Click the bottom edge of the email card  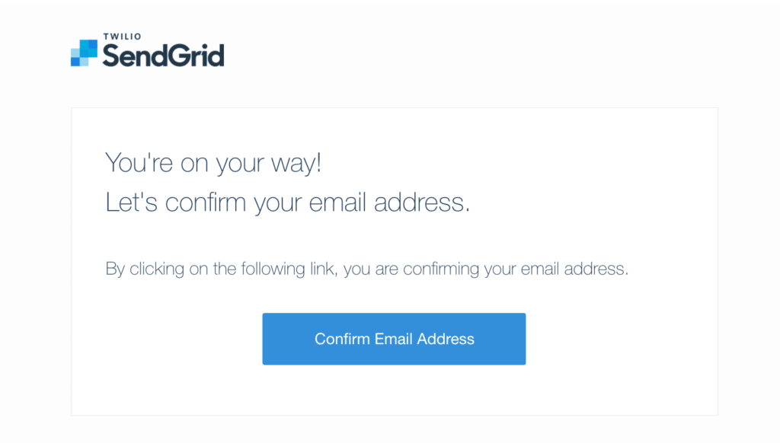click(x=394, y=416)
